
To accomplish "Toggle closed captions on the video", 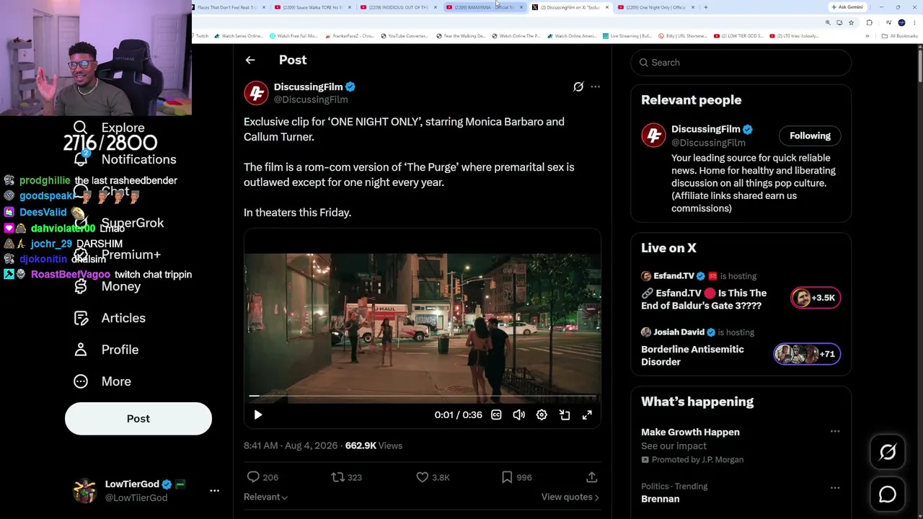I will (x=496, y=414).
